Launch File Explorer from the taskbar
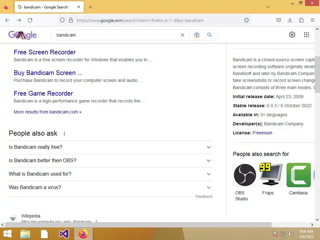 (x=25, y=234)
